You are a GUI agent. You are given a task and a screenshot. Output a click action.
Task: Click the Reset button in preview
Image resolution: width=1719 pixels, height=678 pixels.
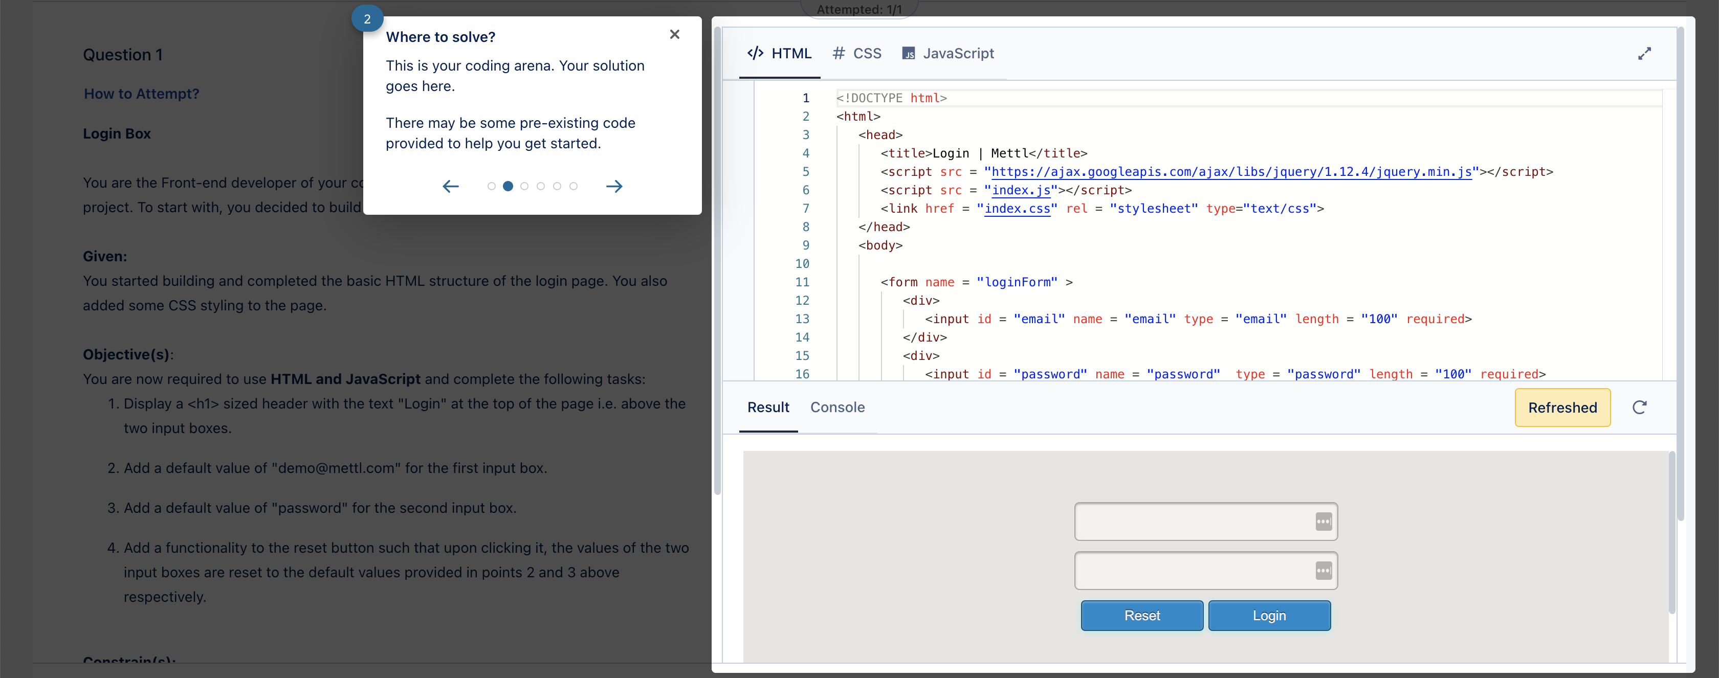pyautogui.click(x=1142, y=615)
